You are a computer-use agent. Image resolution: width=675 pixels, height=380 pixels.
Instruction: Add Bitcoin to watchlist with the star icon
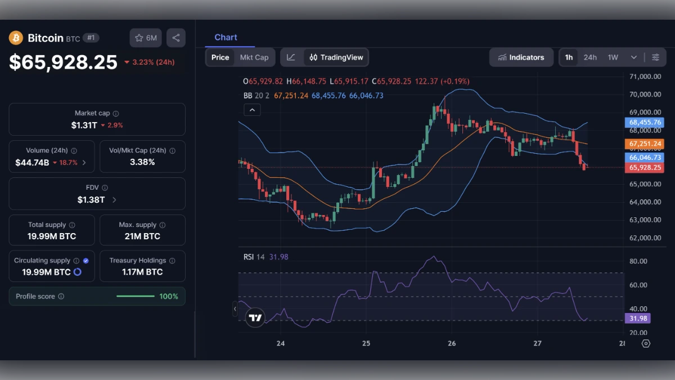tap(138, 38)
